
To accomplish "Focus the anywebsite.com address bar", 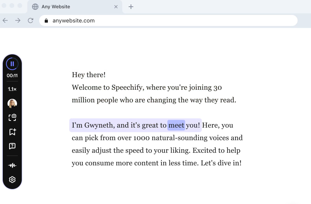I will click(x=168, y=20).
